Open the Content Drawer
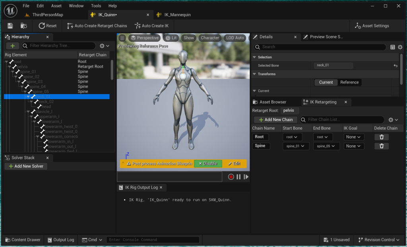The image size is (407, 247). coord(23,240)
